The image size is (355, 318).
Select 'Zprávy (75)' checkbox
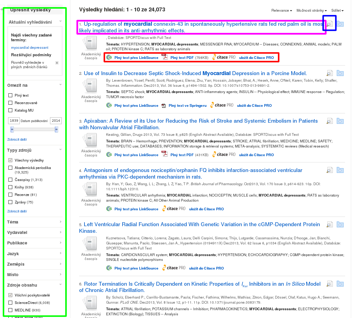[x=10, y=202]
